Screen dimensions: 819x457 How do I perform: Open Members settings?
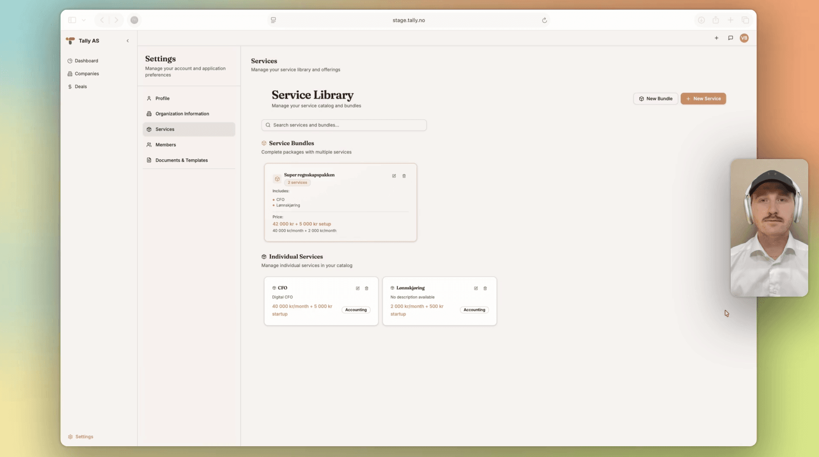(x=189, y=145)
